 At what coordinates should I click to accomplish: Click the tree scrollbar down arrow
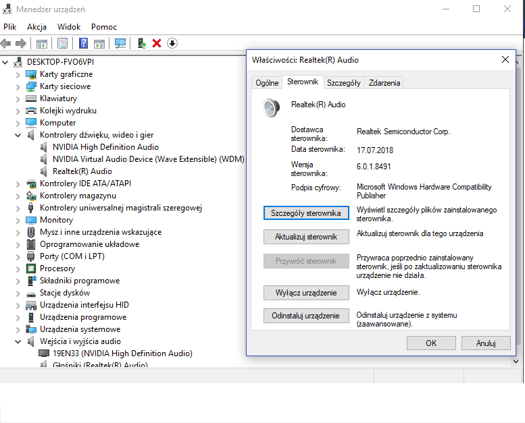coord(516,362)
